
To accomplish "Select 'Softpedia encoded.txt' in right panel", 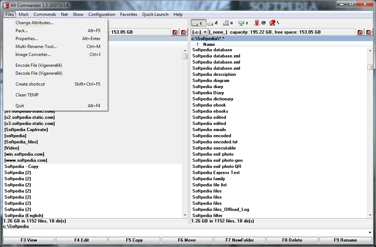I will tap(215, 142).
